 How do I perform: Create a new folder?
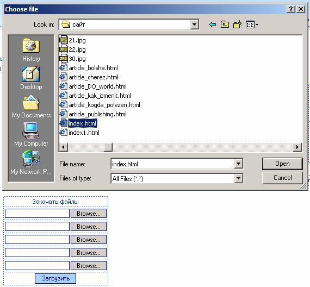238,24
